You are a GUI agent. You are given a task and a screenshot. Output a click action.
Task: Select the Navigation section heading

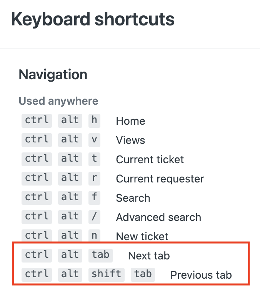53,74
